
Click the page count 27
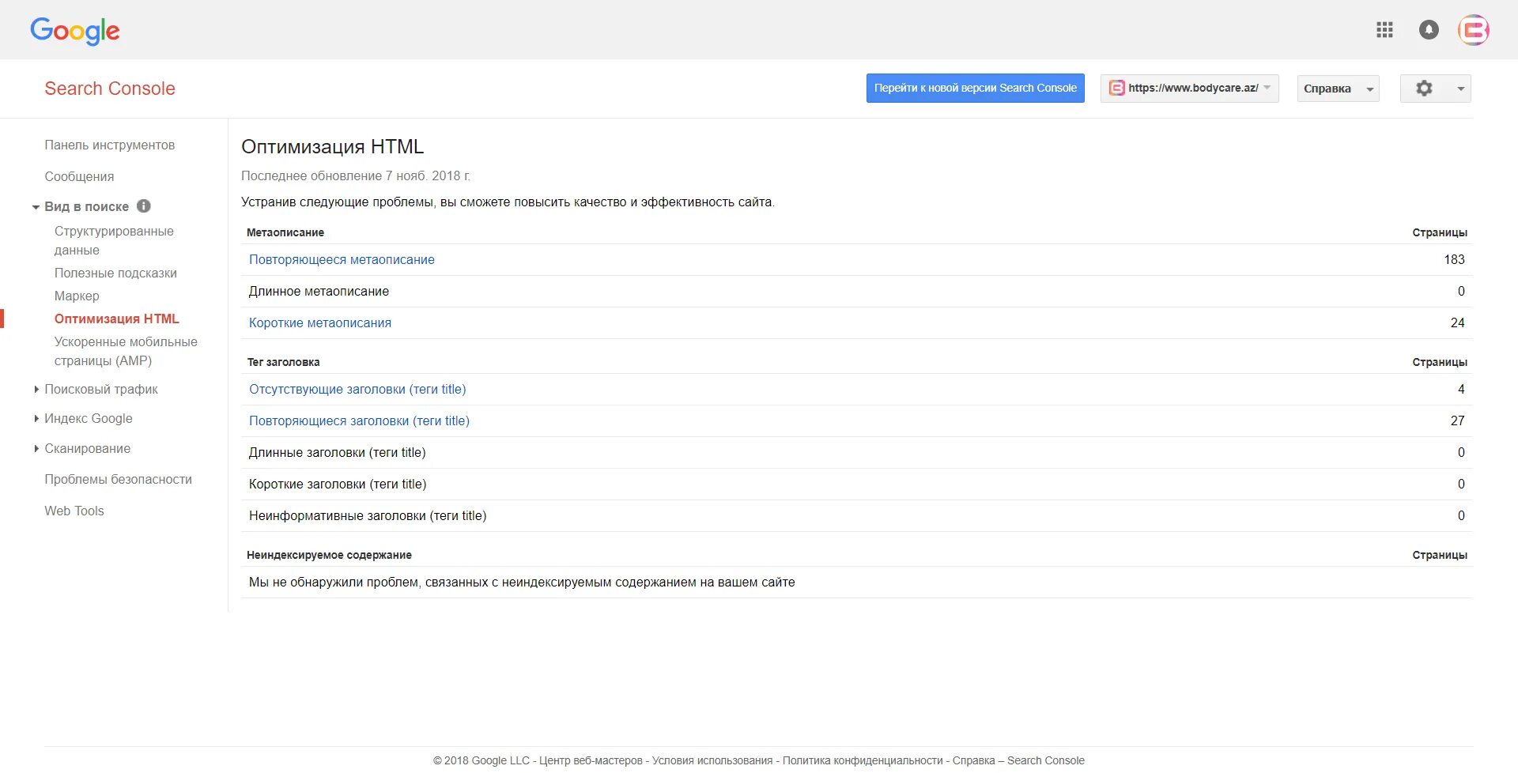(x=1457, y=421)
